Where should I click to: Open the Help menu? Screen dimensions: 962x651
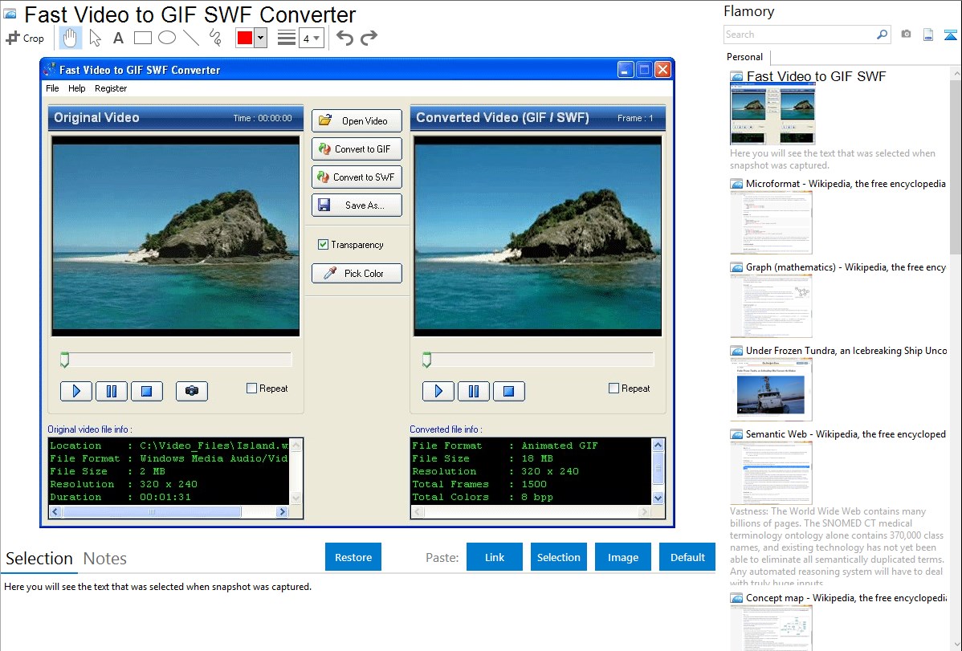[77, 88]
